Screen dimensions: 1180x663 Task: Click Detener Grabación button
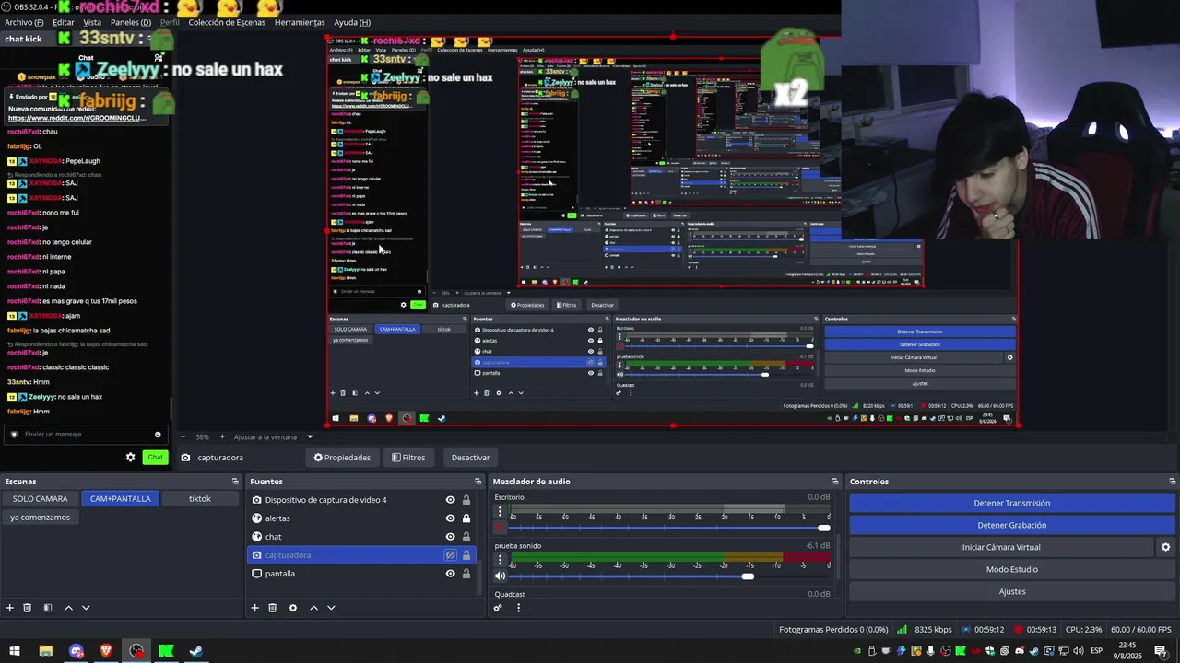click(x=1011, y=525)
